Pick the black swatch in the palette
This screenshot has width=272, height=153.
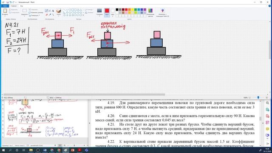[x=117, y=9]
